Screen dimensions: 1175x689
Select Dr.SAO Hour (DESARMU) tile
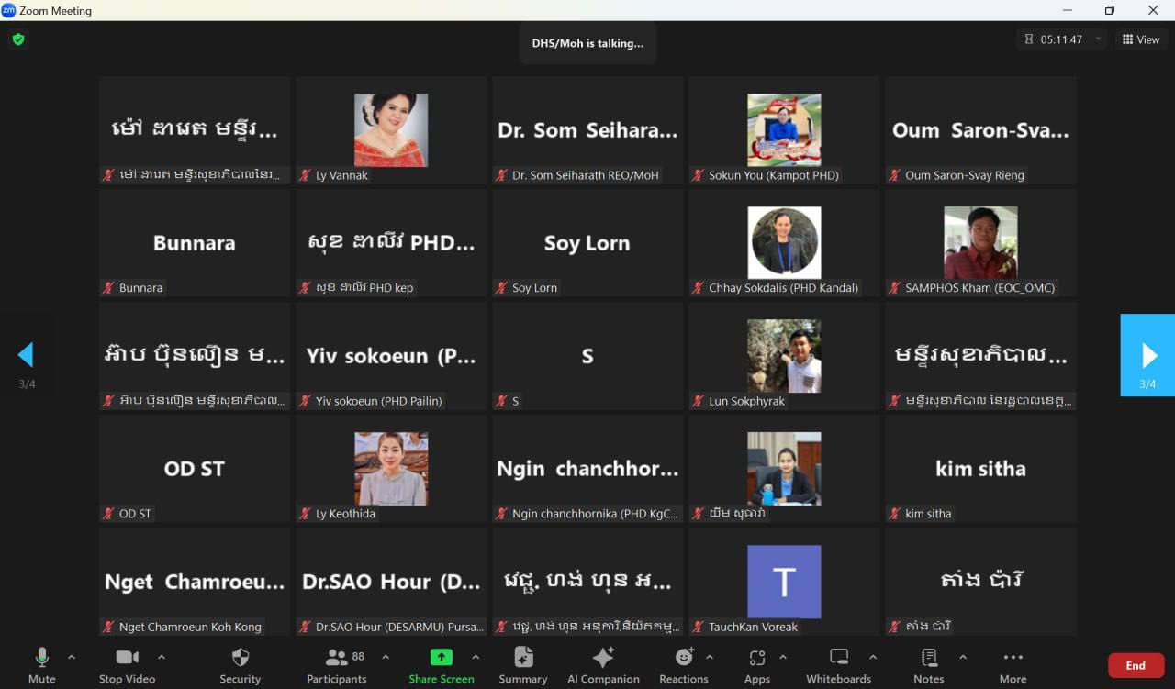(x=391, y=582)
